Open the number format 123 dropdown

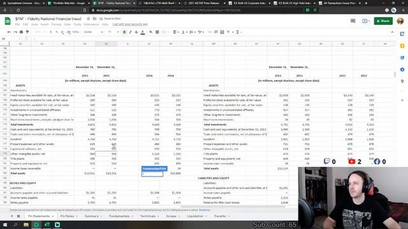coord(75,32)
